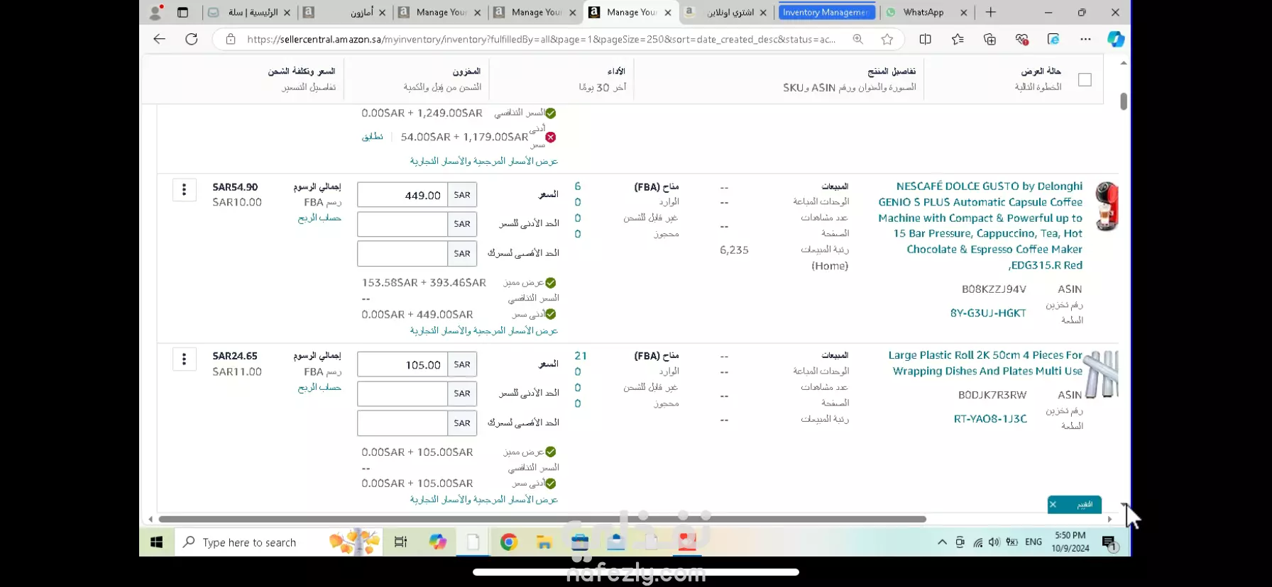Open Windows notification center
Viewport: 1272px width, 587px height.
pyautogui.click(x=1109, y=543)
